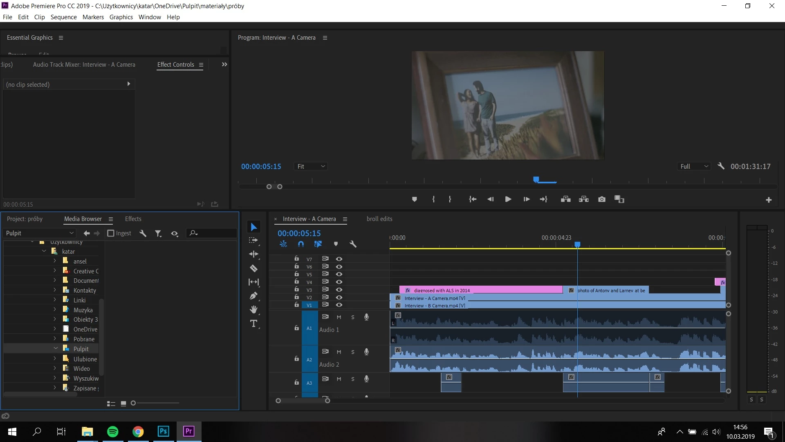Select the Pen tool in timeline toolbox
Screen dimensions: 785x442
[253, 295]
